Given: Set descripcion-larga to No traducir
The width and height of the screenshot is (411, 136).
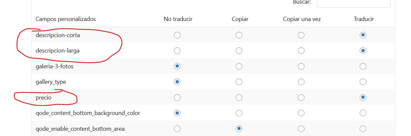Looking at the screenshot, I should point(177,51).
